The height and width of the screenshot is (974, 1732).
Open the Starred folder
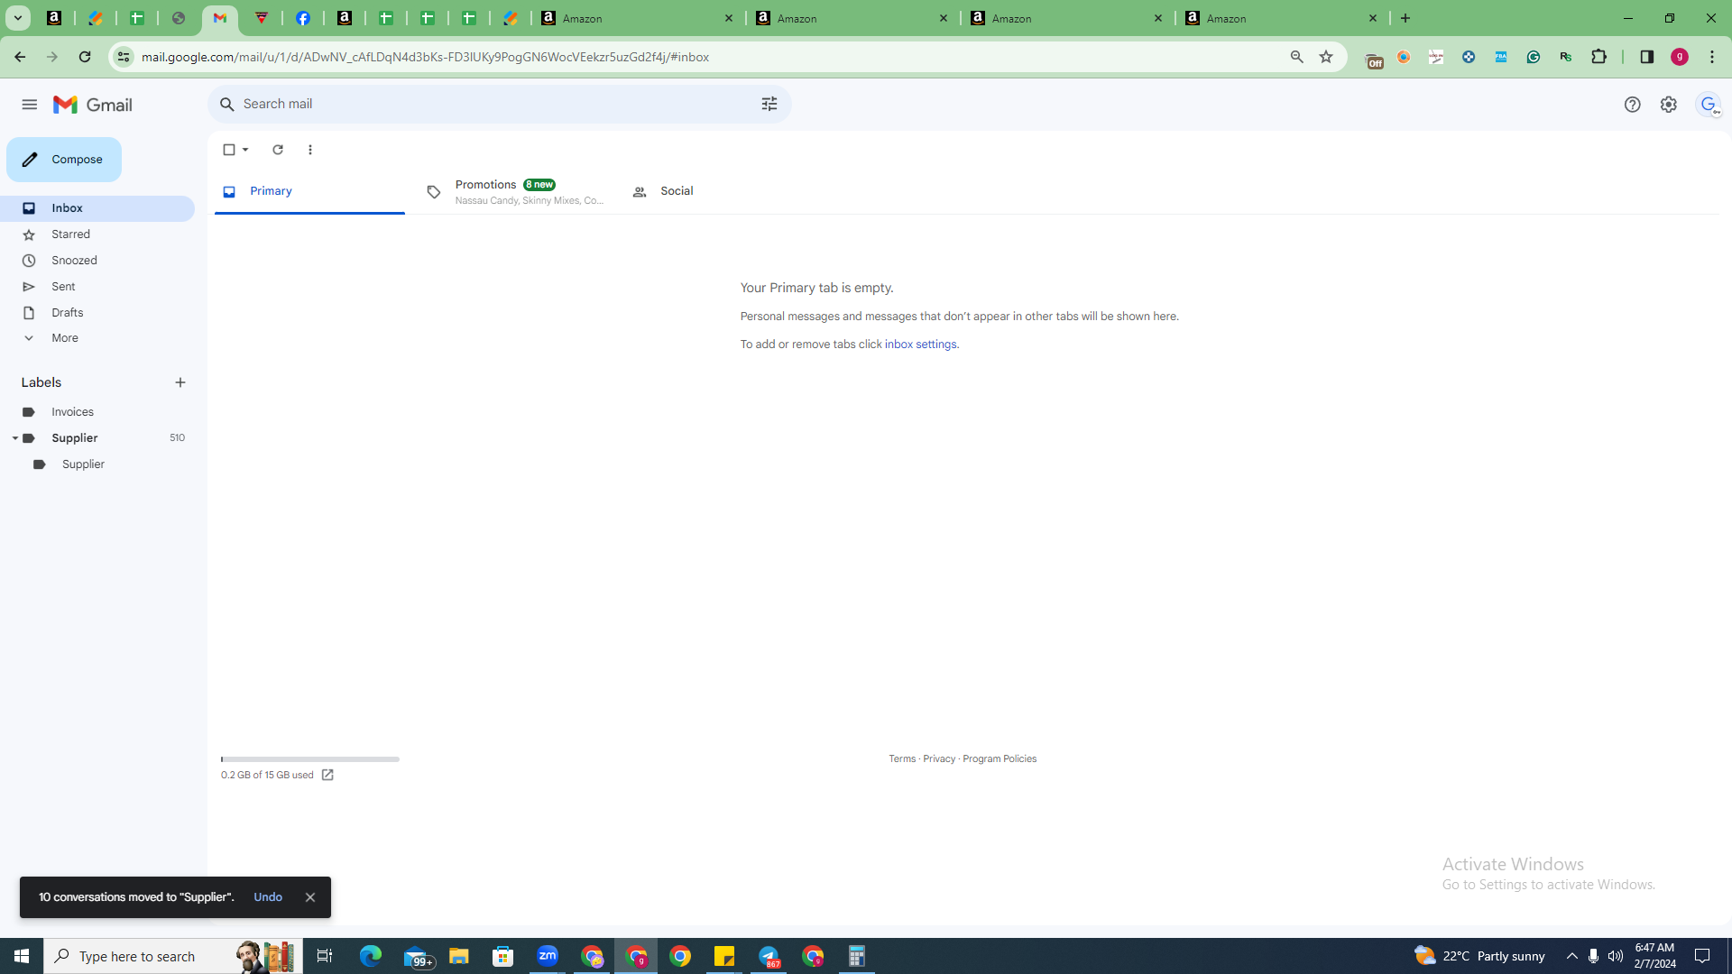[97, 234]
